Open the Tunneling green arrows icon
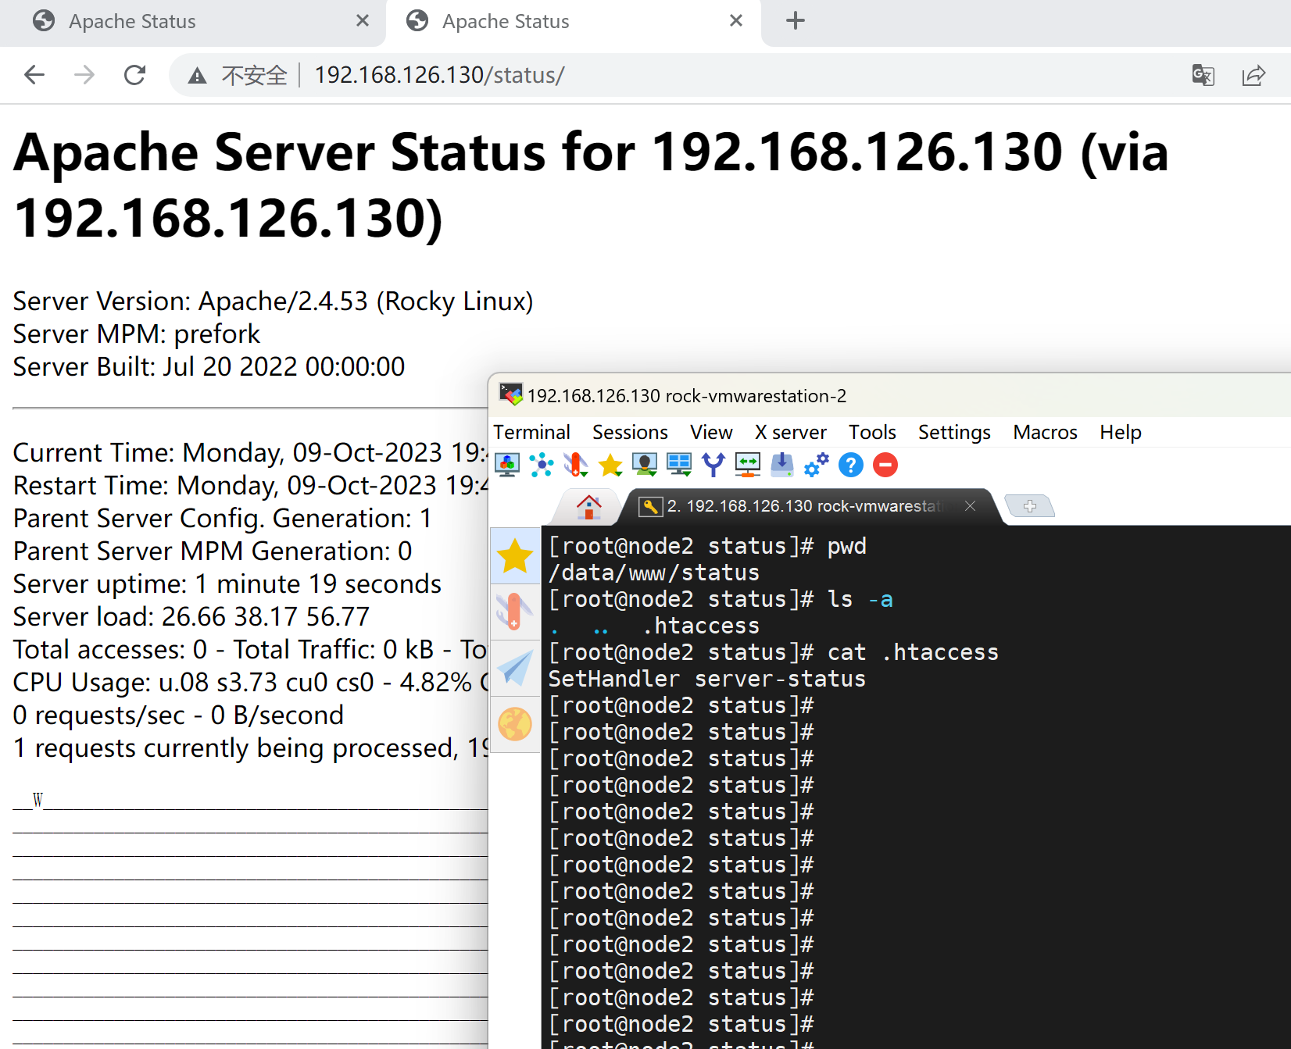Screen dimensions: 1291x1049 coord(748,465)
